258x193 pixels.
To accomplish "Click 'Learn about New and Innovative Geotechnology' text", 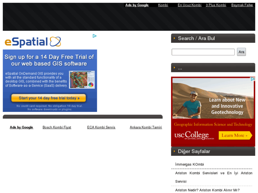I will 227,106.
